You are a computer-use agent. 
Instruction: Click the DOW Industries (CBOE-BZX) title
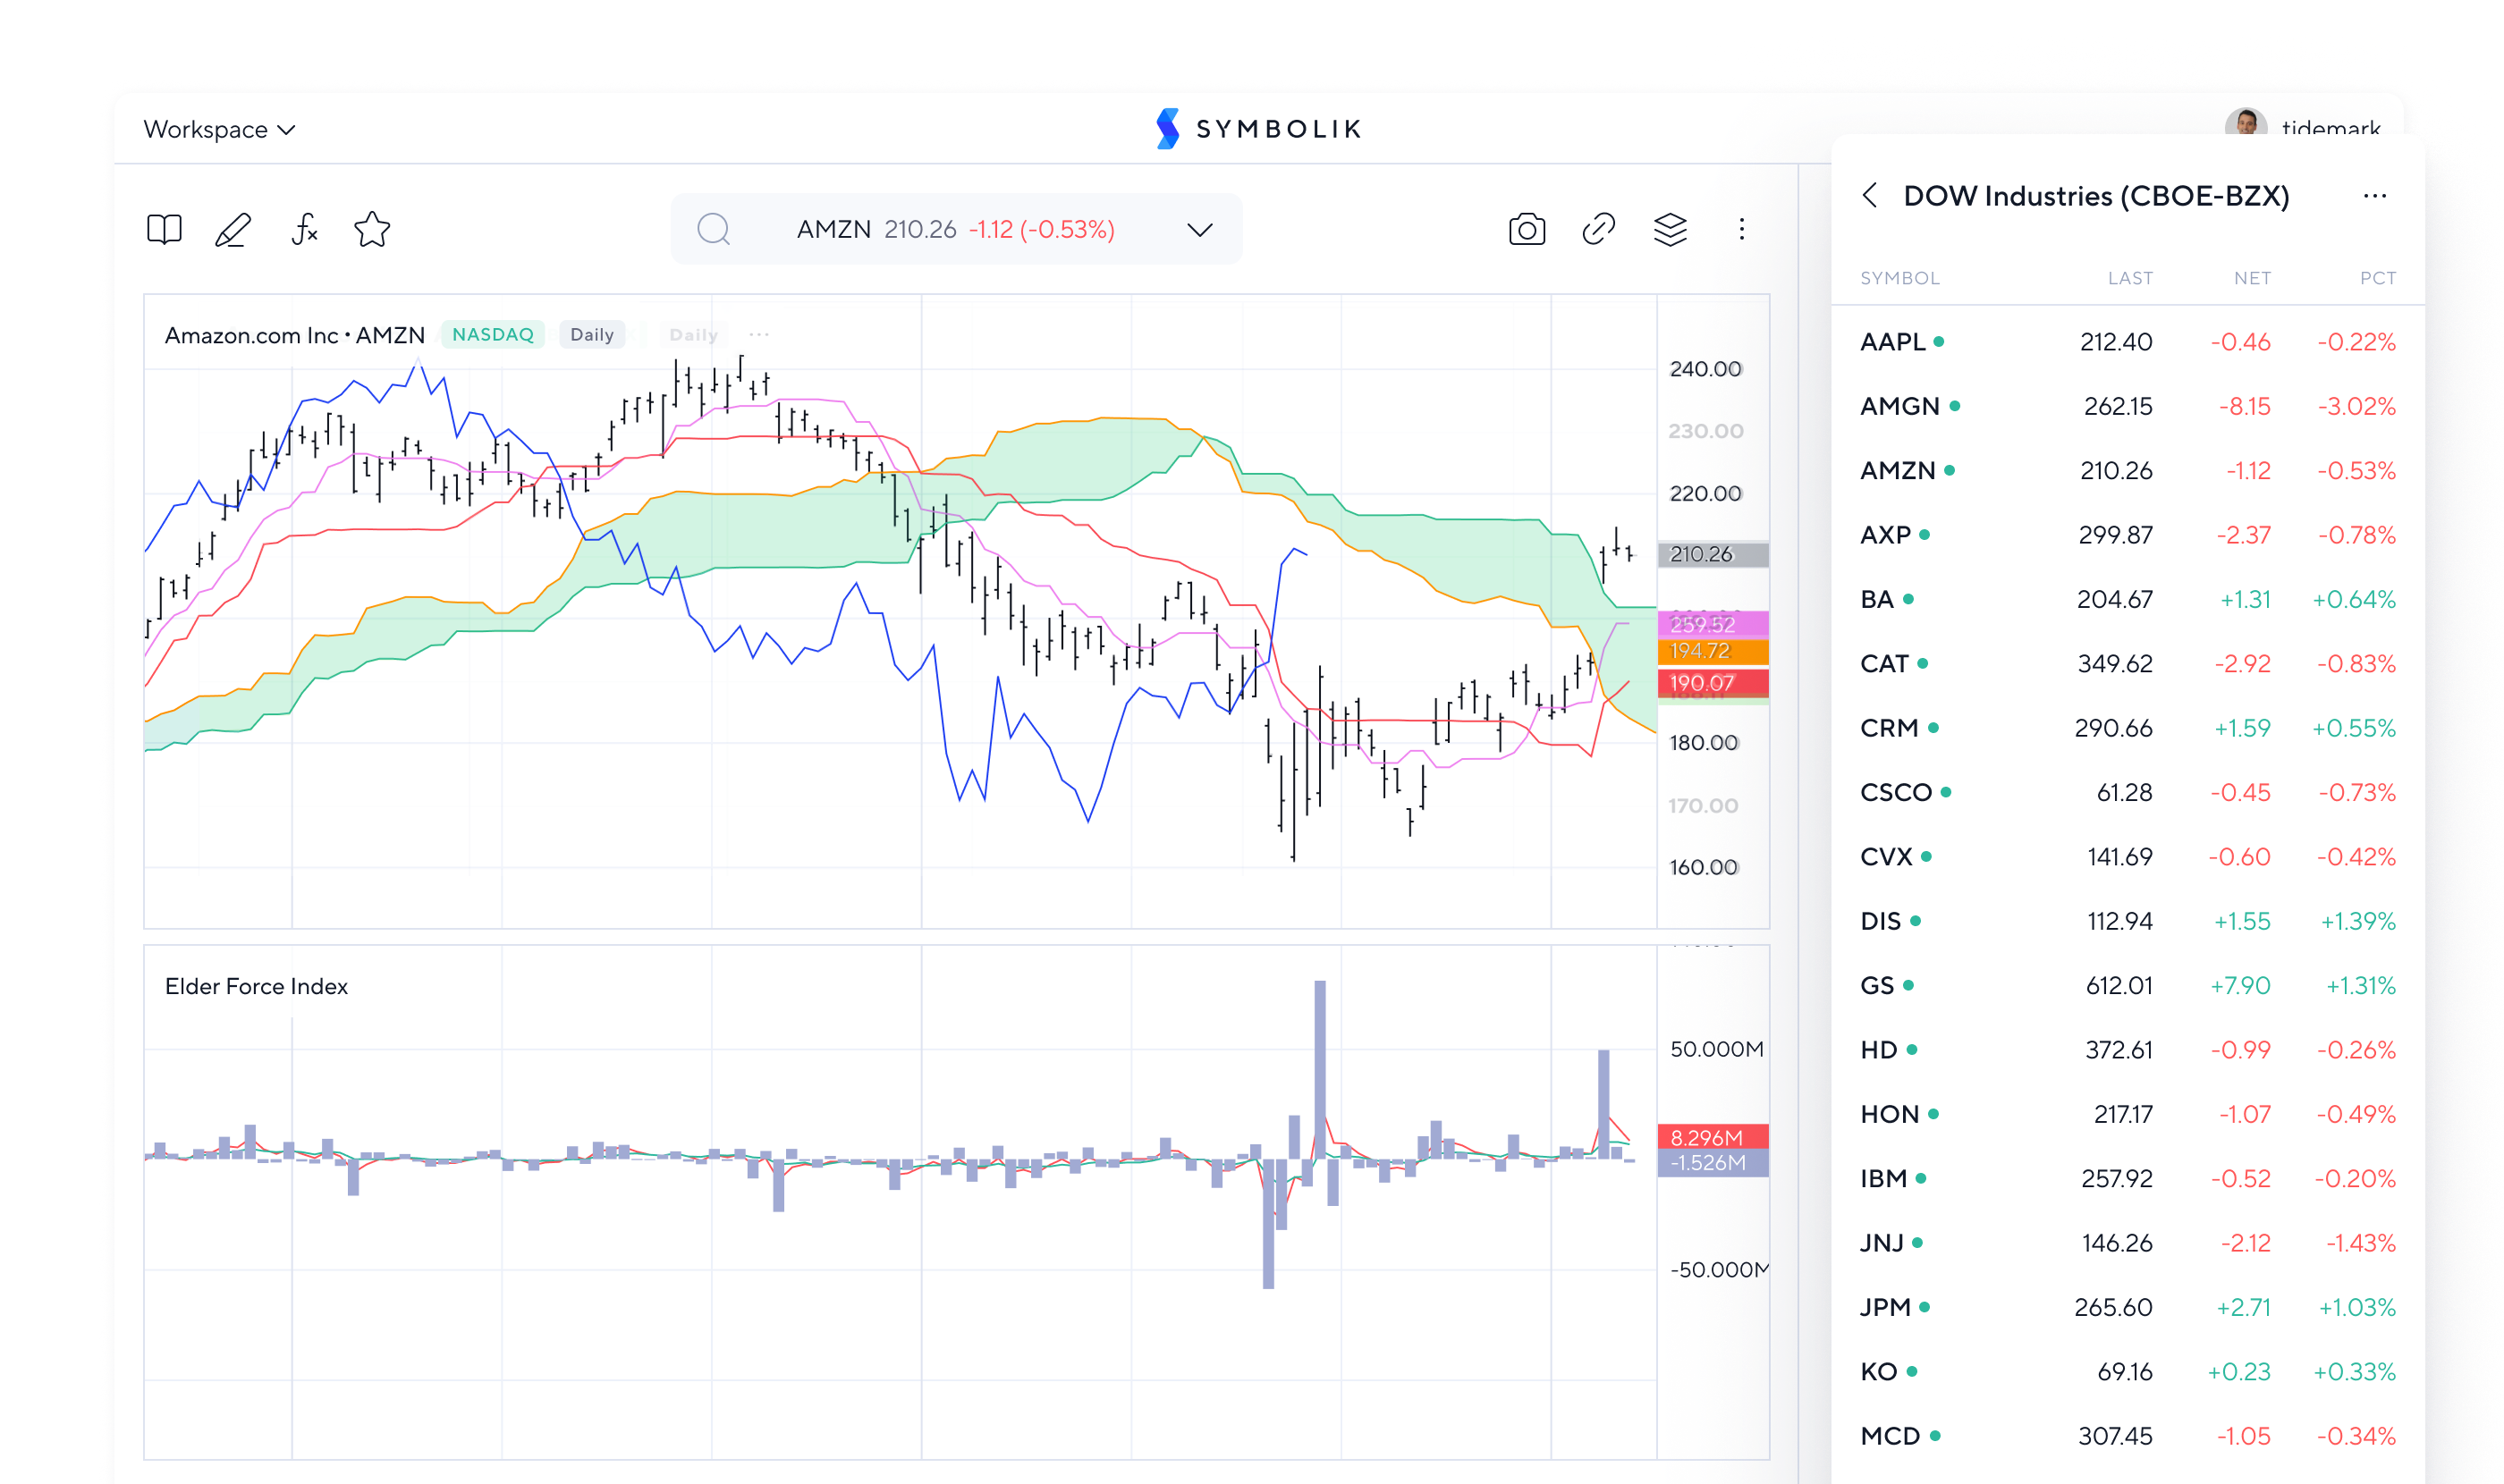[2096, 196]
